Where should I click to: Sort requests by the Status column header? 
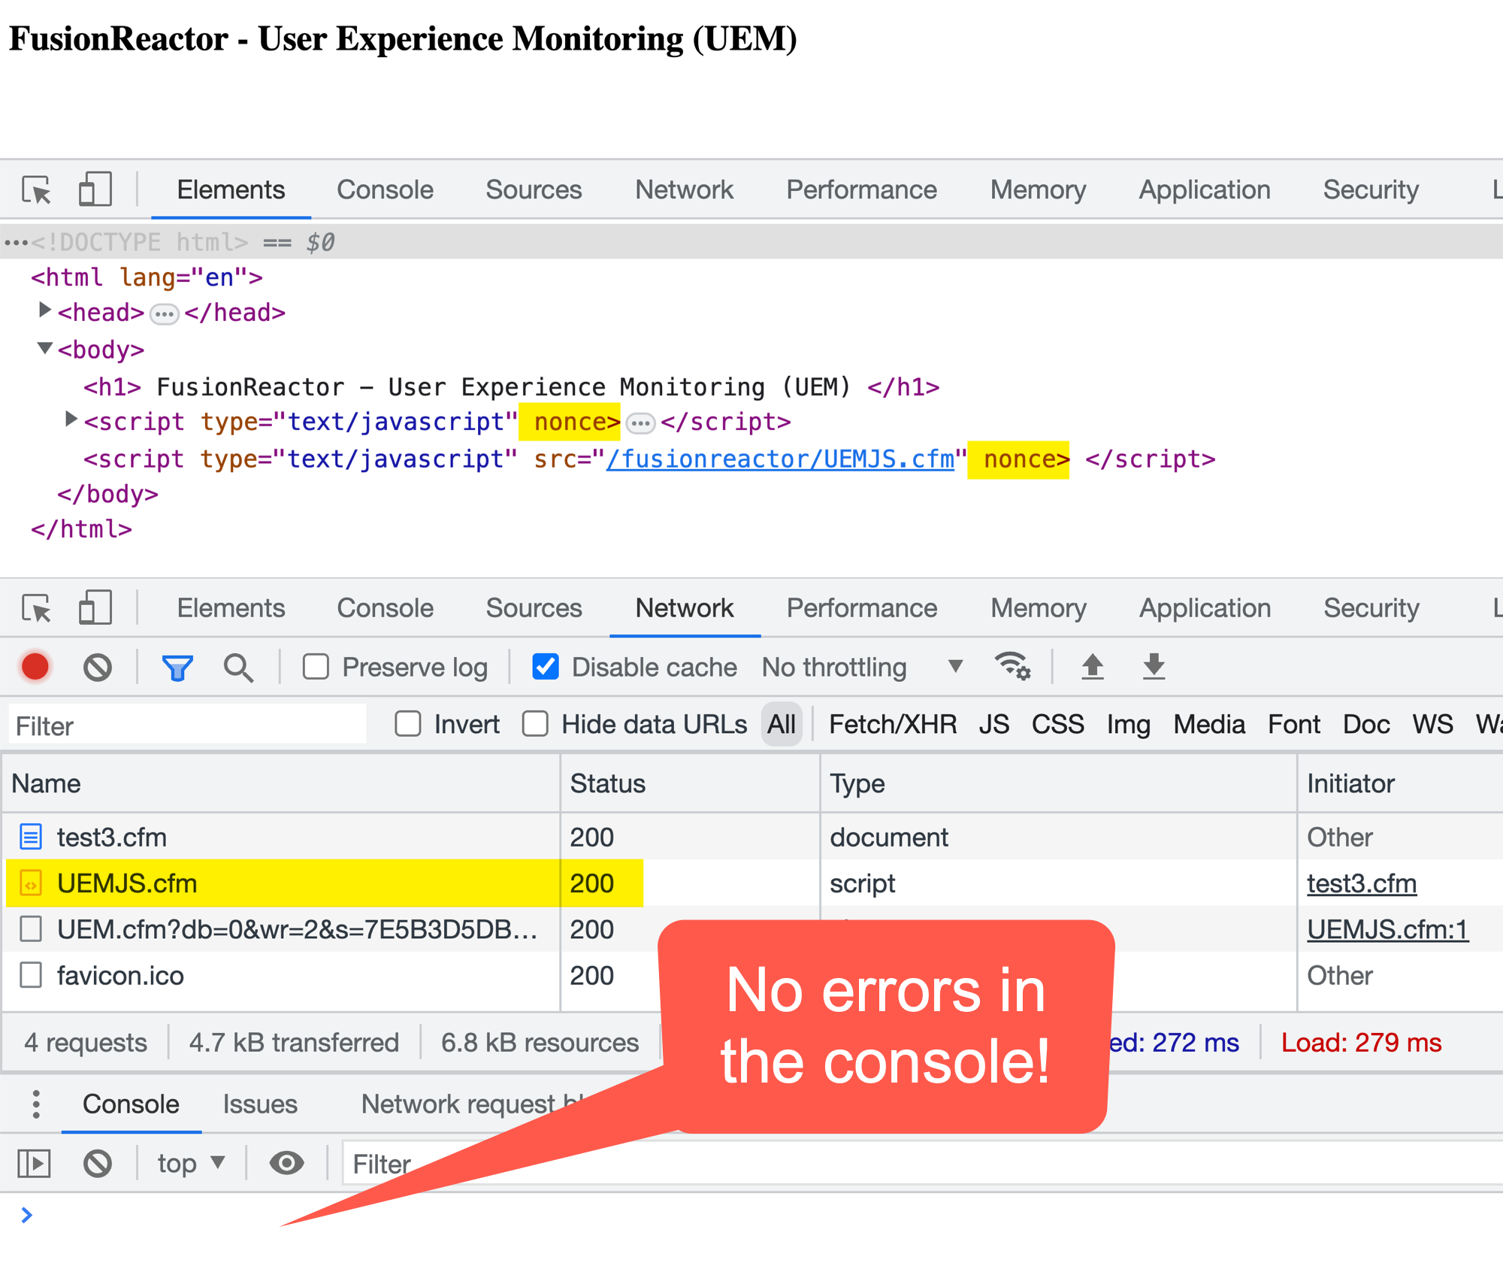click(x=689, y=783)
